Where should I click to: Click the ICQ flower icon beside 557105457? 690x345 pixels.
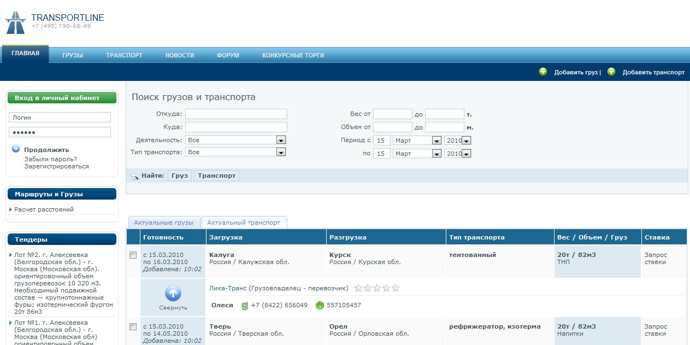(320, 306)
